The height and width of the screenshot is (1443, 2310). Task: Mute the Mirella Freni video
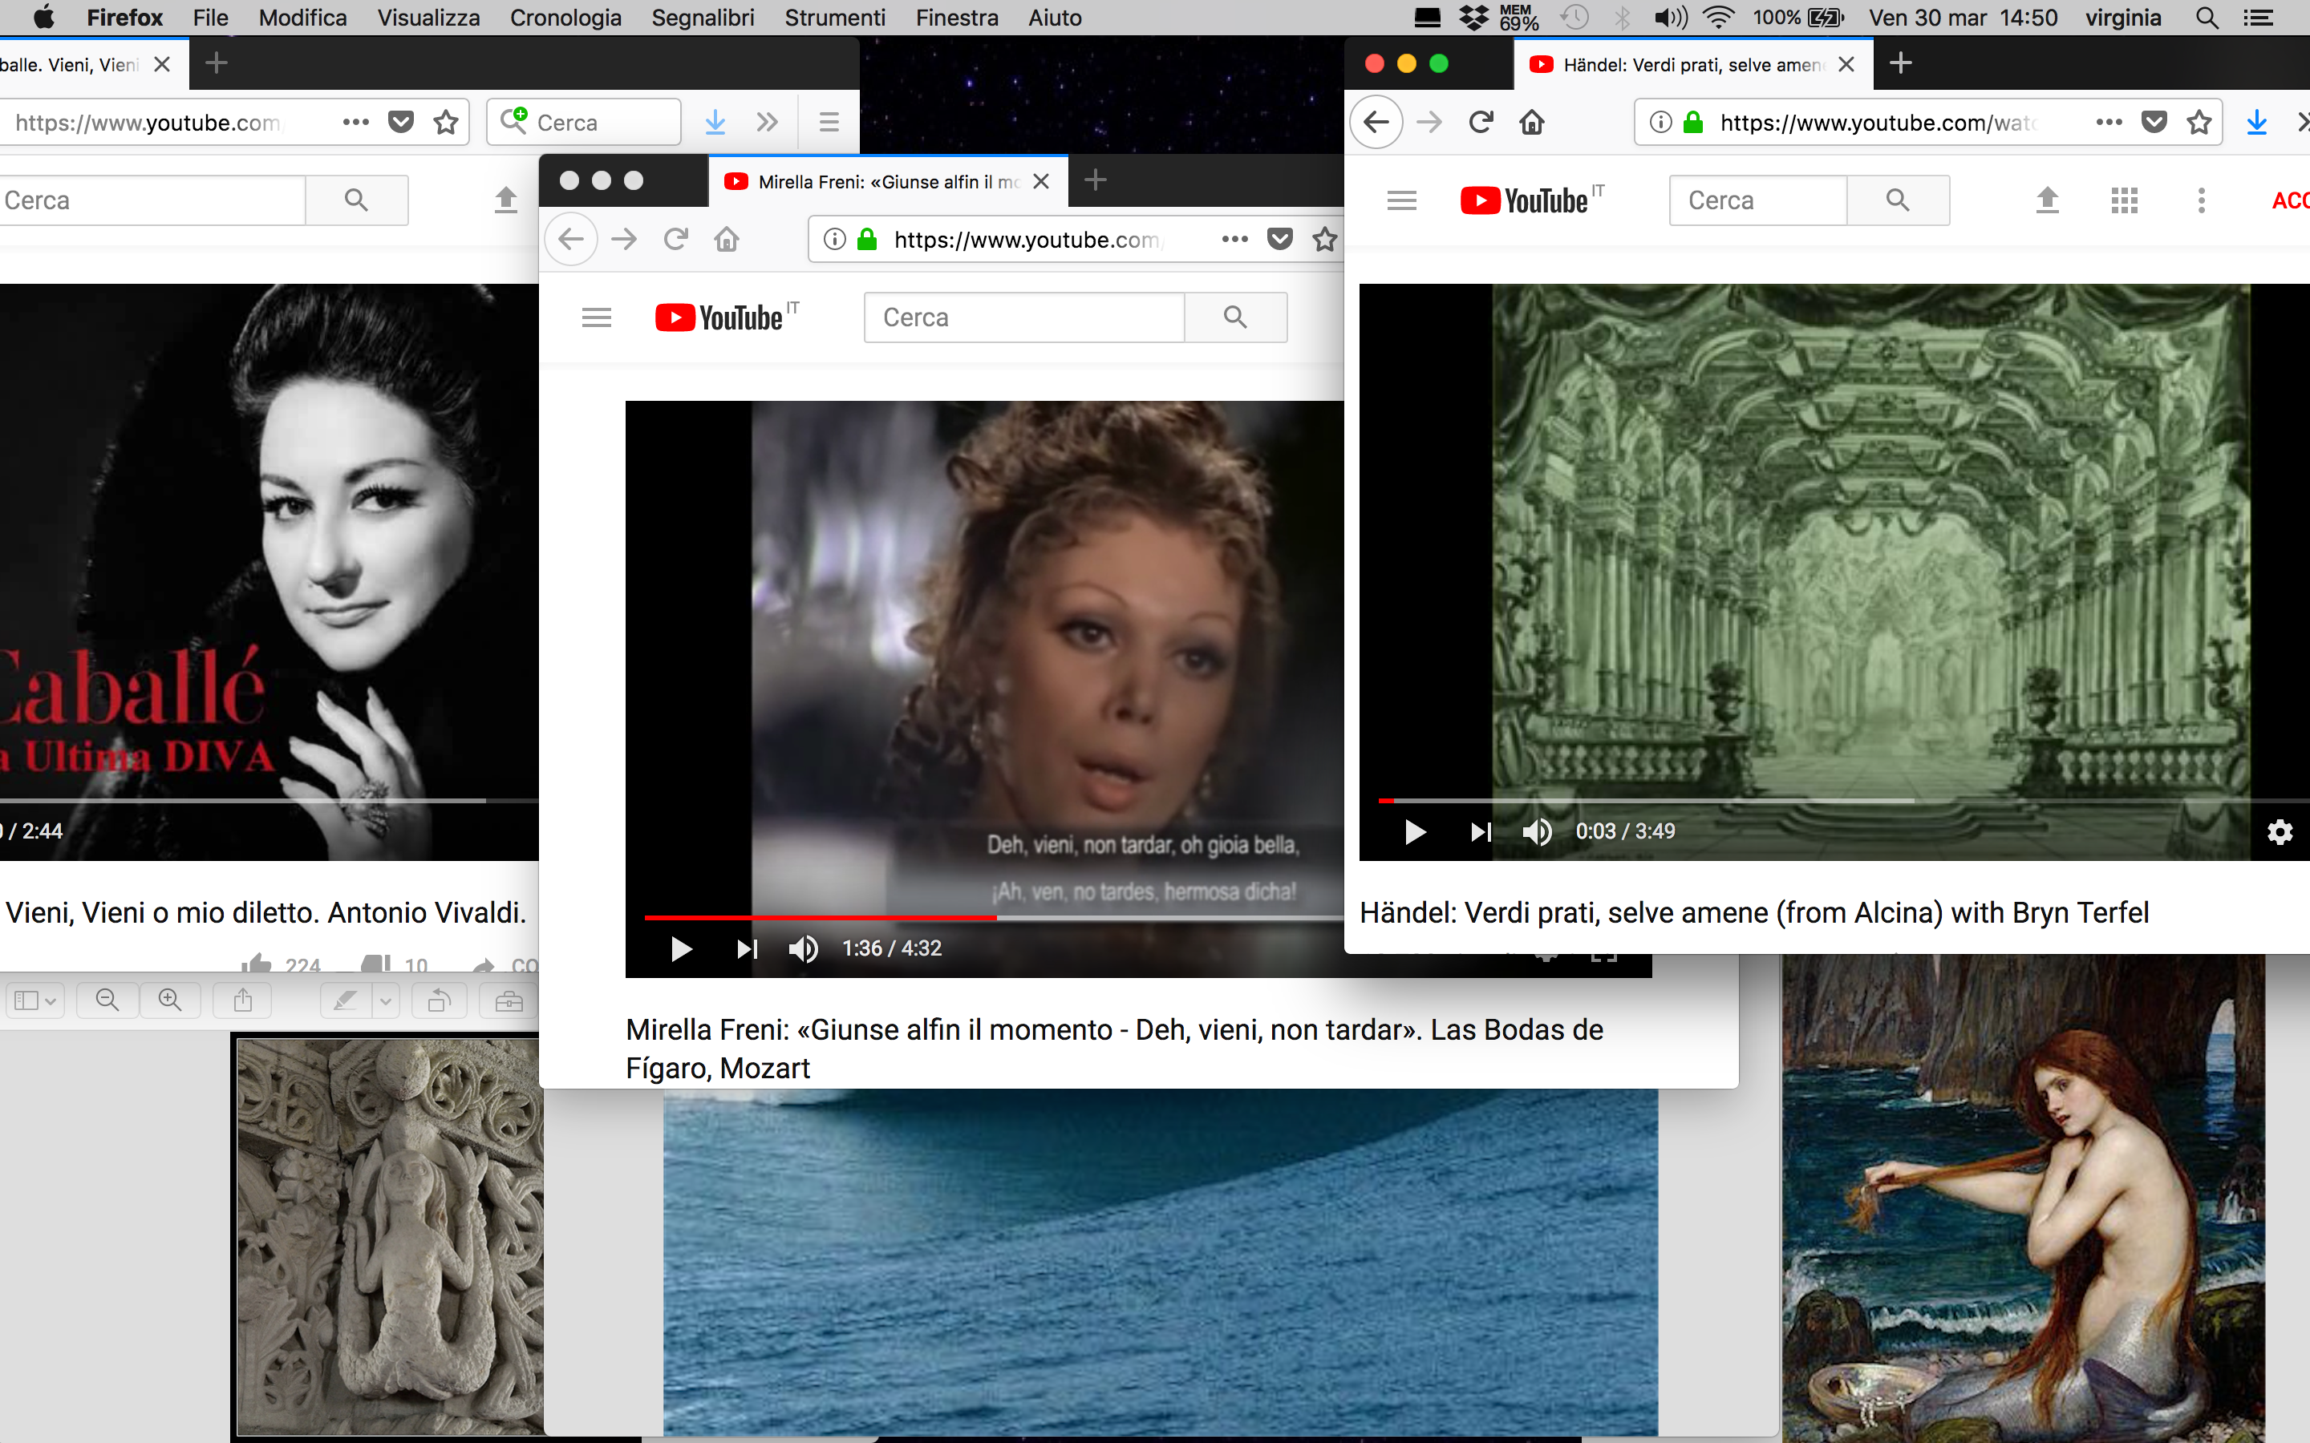point(803,948)
